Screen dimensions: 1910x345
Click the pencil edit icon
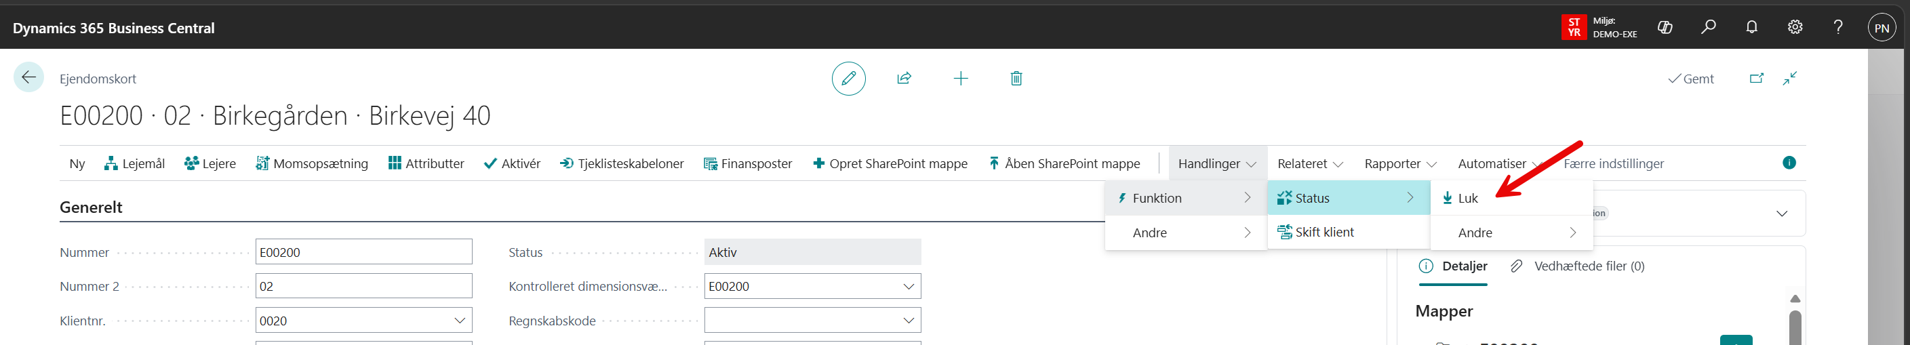point(848,79)
